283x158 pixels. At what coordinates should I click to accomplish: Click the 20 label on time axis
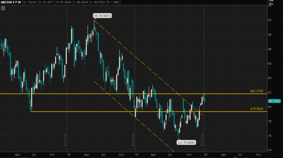[205, 155]
